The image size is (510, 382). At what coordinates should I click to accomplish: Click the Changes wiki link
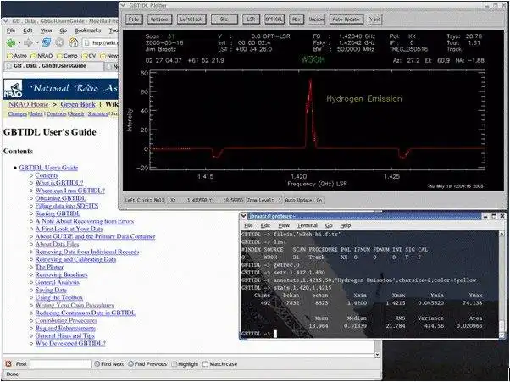point(17,114)
